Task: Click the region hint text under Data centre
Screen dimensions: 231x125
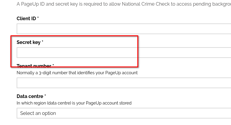Action: [74, 103]
